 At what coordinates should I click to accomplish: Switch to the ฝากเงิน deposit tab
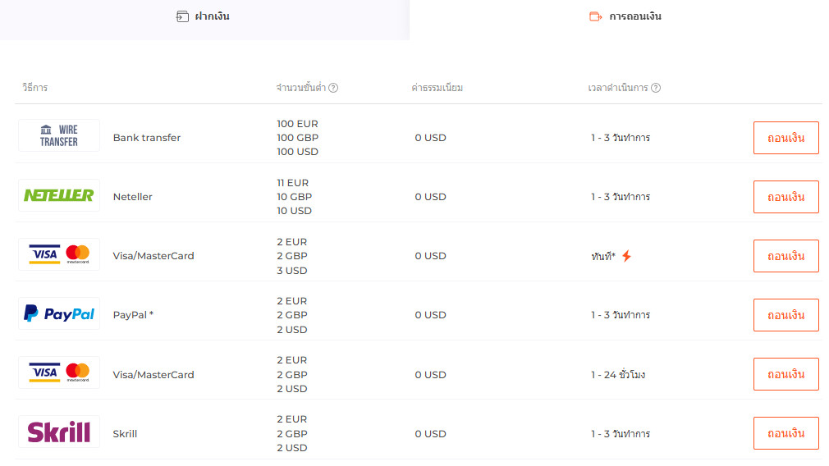(204, 16)
